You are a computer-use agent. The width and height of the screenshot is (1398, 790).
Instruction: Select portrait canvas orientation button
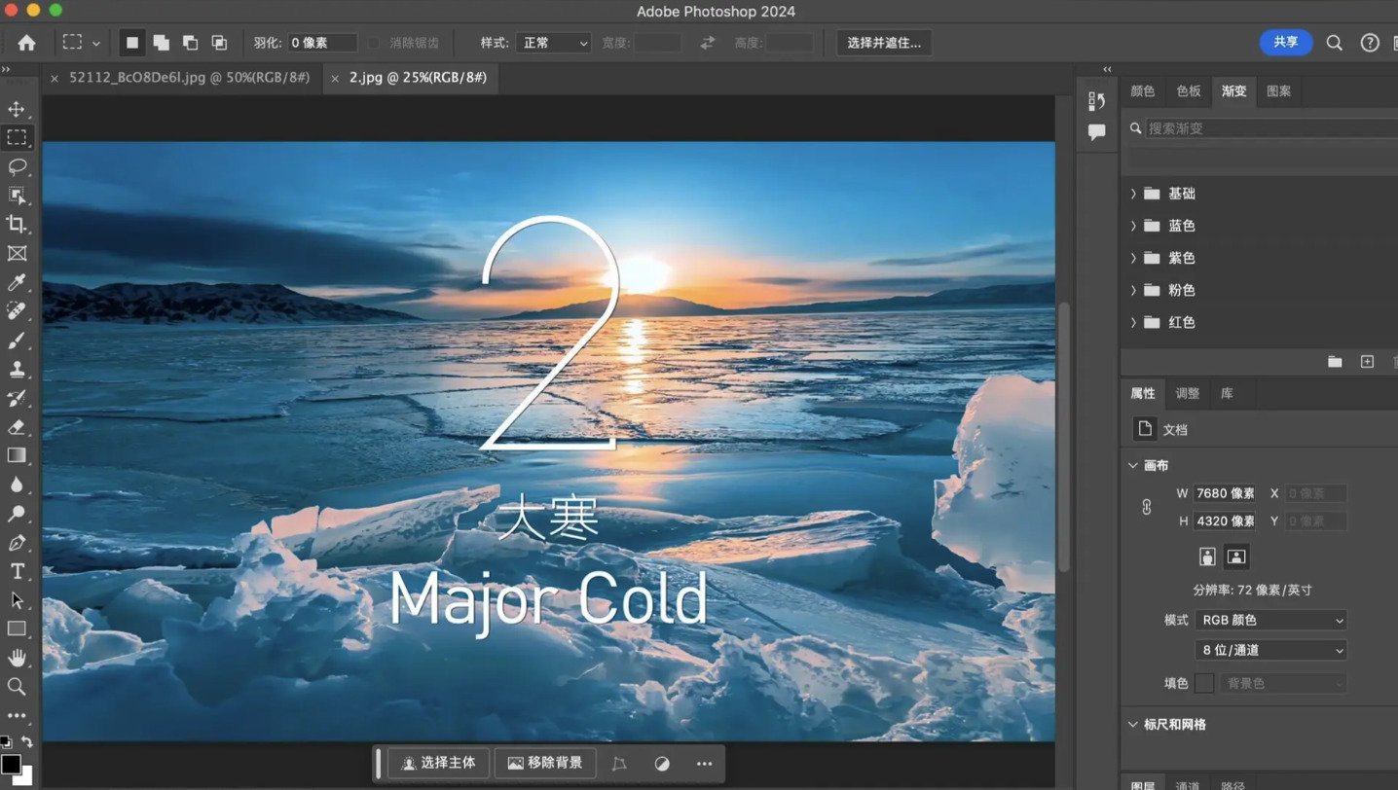(1207, 557)
